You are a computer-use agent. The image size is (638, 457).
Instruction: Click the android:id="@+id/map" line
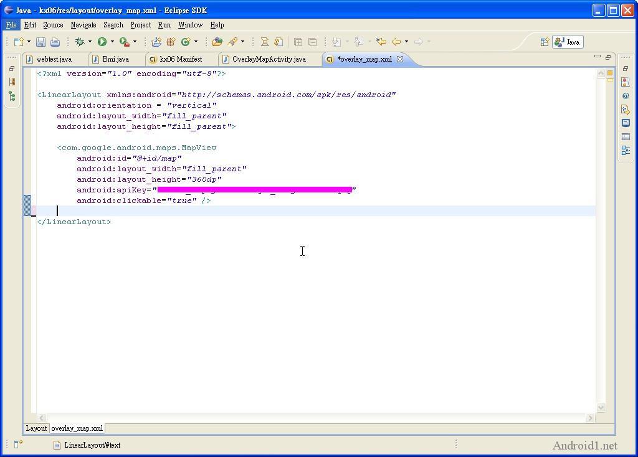[129, 158]
